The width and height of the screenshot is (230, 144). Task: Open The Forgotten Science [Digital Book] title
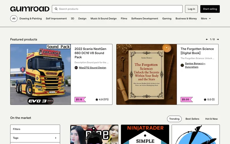tap(197, 51)
